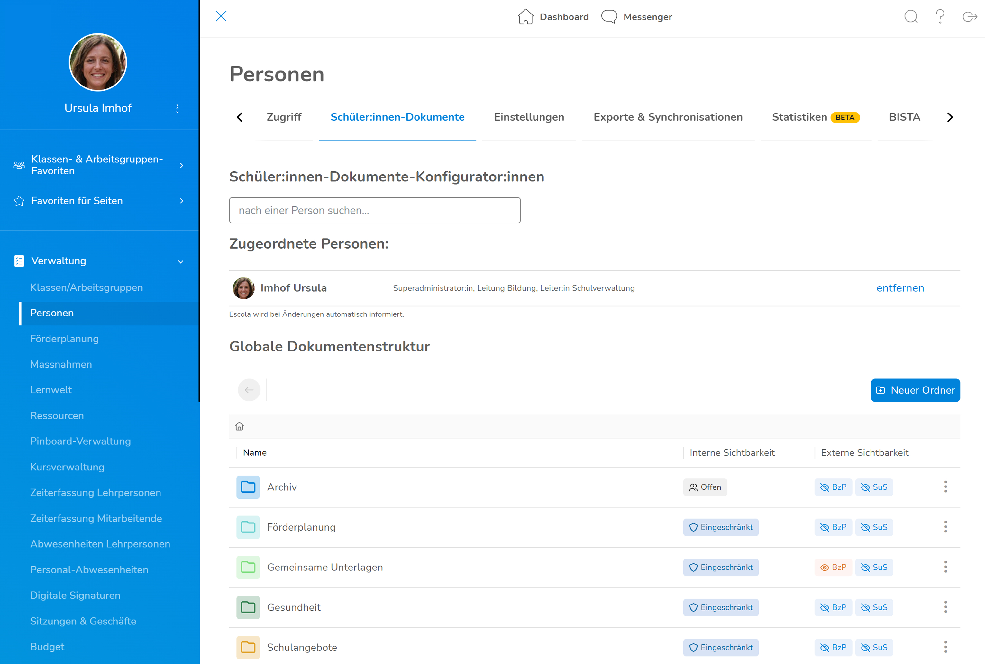The height and width of the screenshot is (664, 985).
Task: Click the logout arrow icon
Action: (970, 17)
